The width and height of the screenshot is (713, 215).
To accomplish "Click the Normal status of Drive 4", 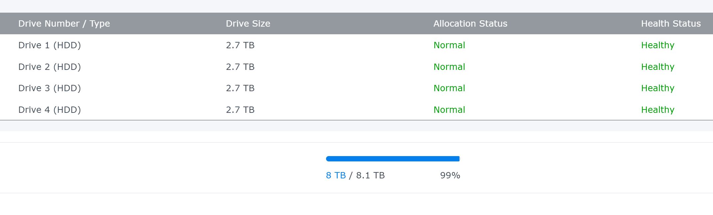I will [x=449, y=109].
